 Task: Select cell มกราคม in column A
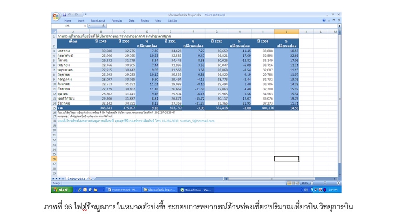point(73,51)
